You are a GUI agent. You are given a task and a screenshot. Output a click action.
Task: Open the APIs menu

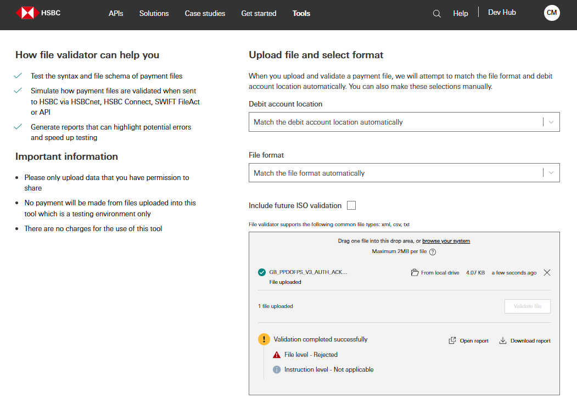[x=116, y=13]
